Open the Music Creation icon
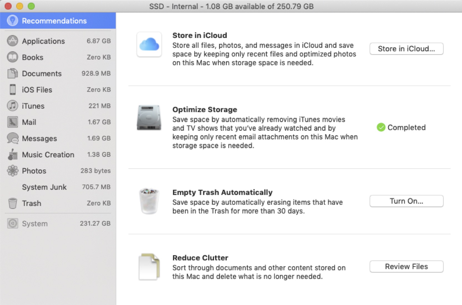 point(12,155)
